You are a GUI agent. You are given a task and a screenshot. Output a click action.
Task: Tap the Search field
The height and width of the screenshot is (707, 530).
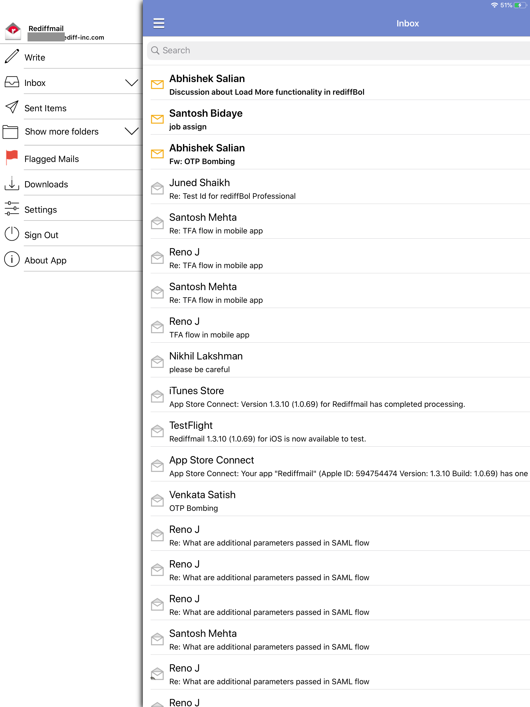pyautogui.click(x=339, y=50)
